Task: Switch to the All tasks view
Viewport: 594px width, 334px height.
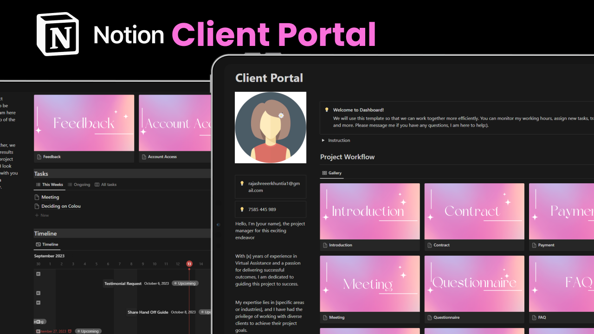Action: (x=106, y=184)
